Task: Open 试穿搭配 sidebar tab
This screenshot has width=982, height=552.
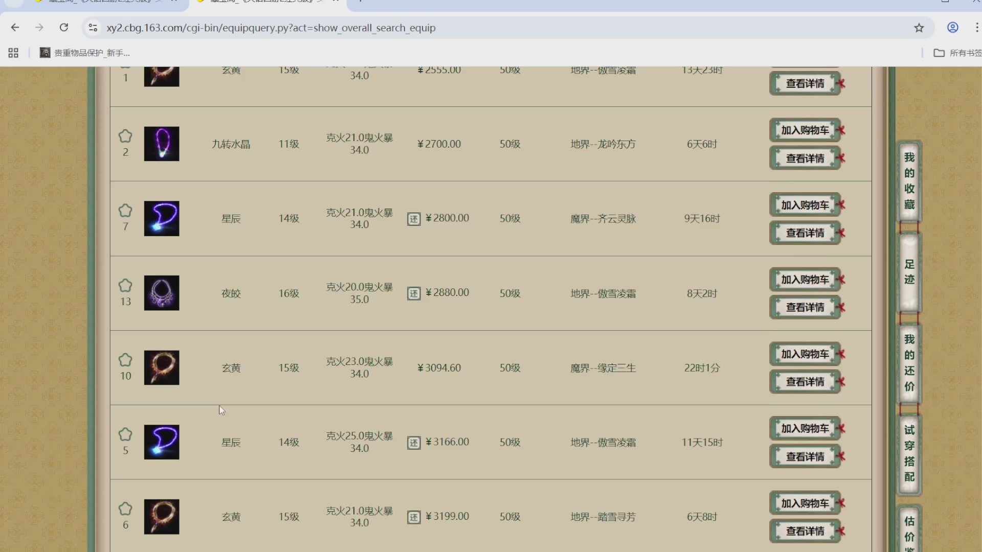Action: [909, 453]
